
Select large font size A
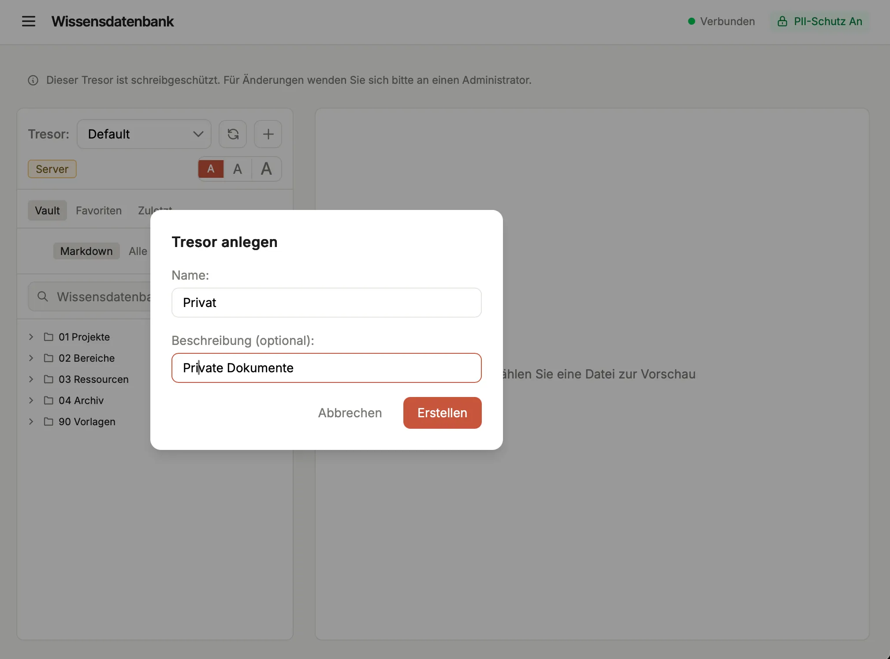pos(266,169)
